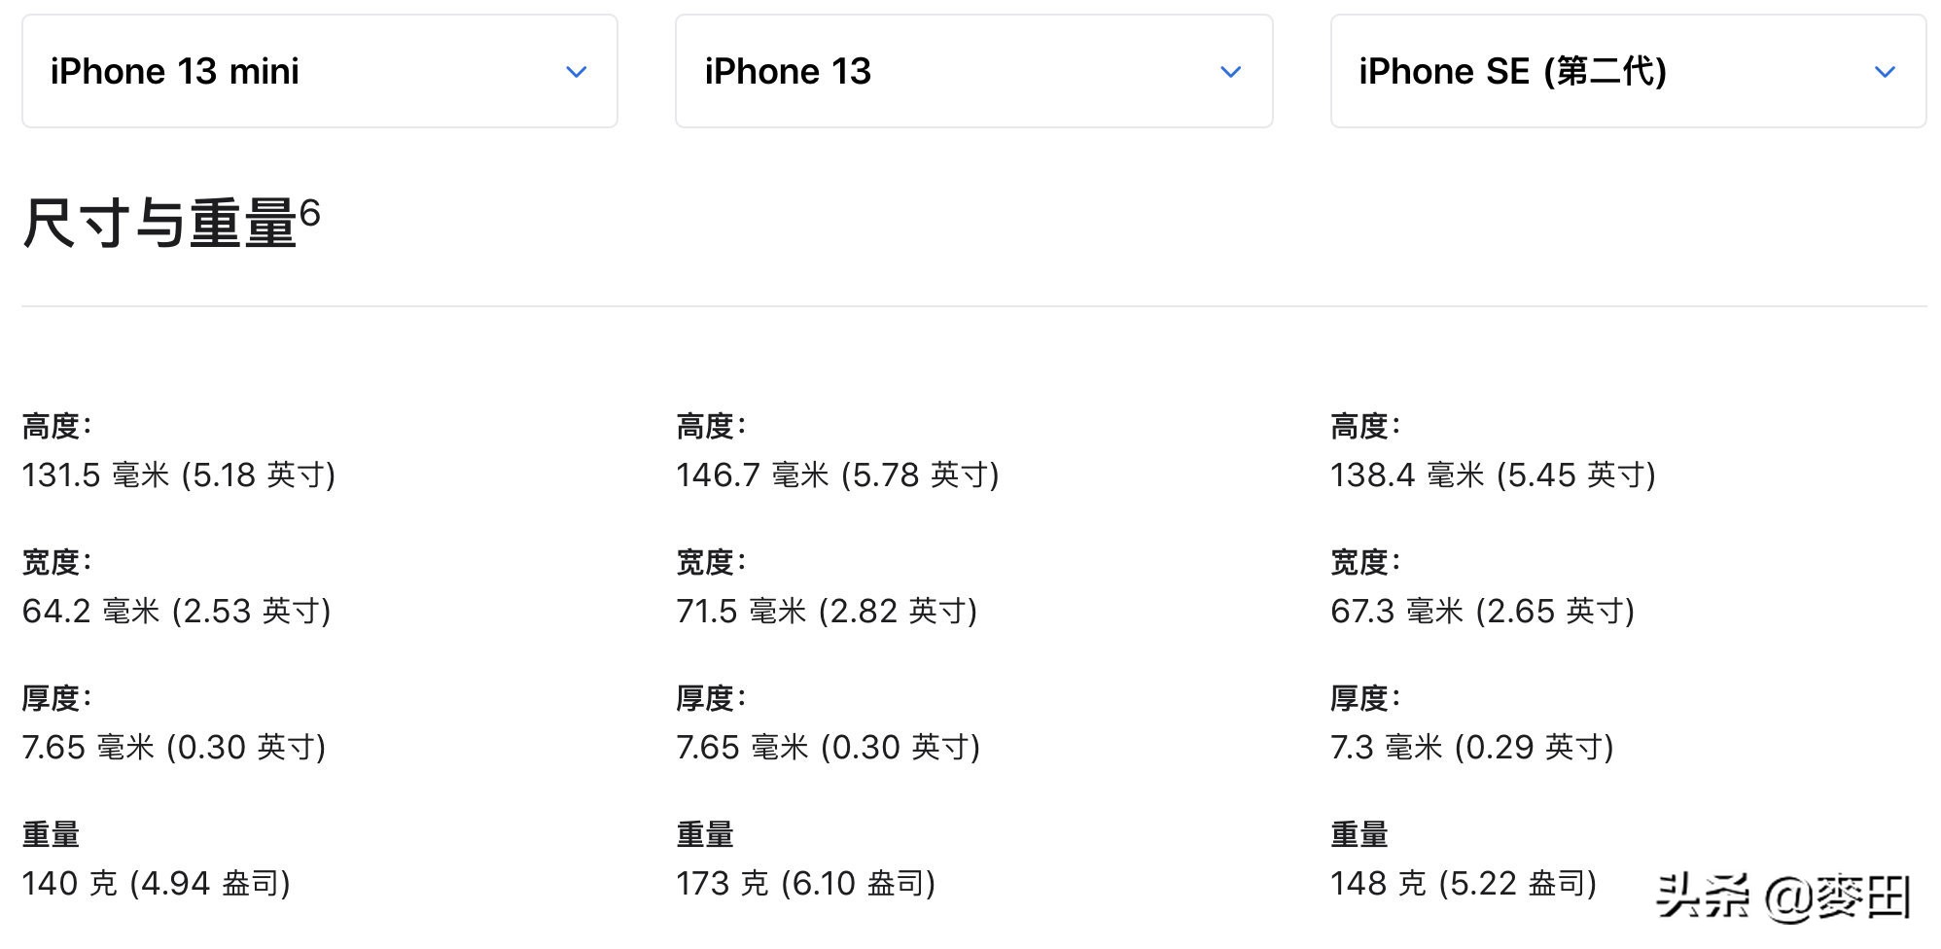Viewport: 1941px width, 949px height.
Task: Click the blue chevron next to iPhone 13 mini
Action: tap(577, 70)
